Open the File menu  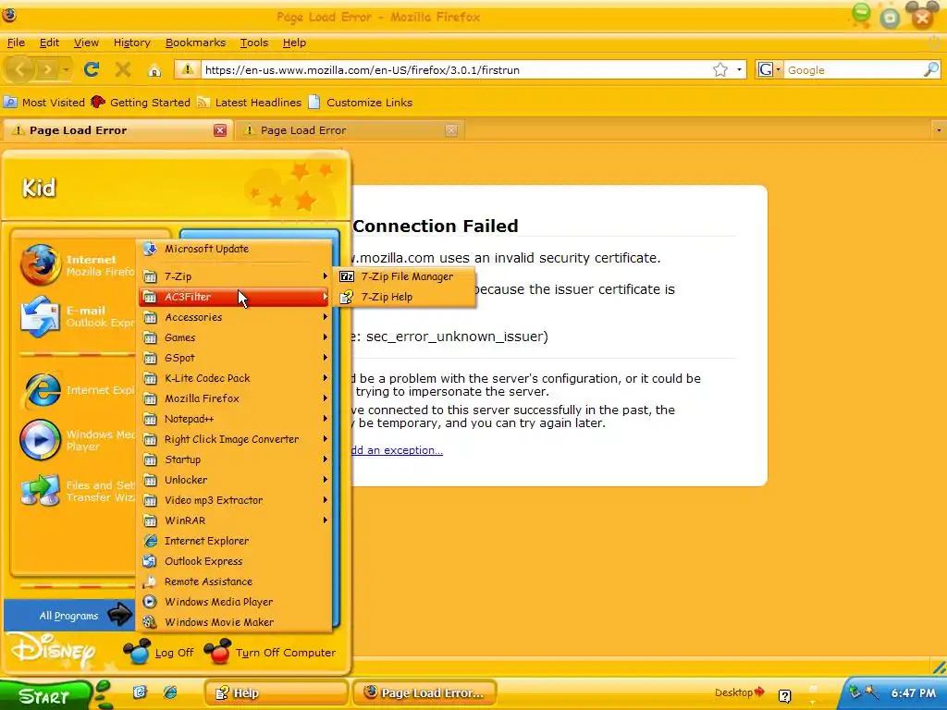(x=16, y=43)
